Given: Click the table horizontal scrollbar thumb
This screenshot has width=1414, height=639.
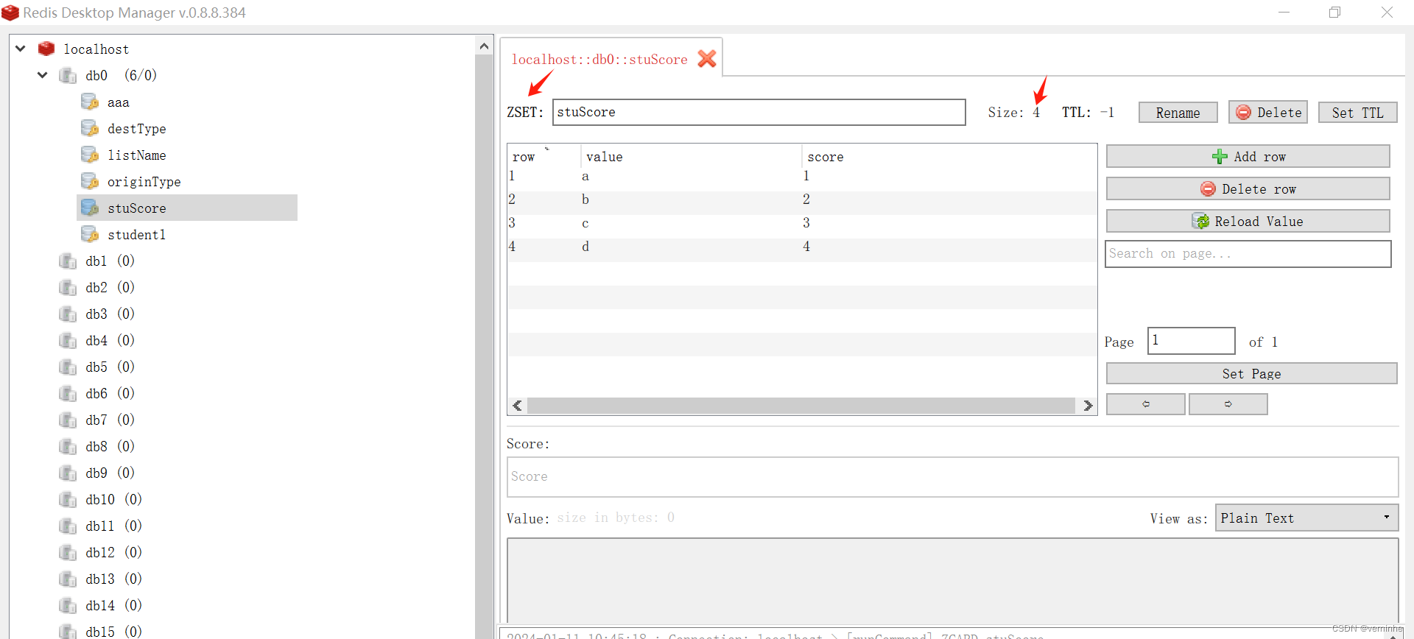Looking at the screenshot, I should [801, 406].
